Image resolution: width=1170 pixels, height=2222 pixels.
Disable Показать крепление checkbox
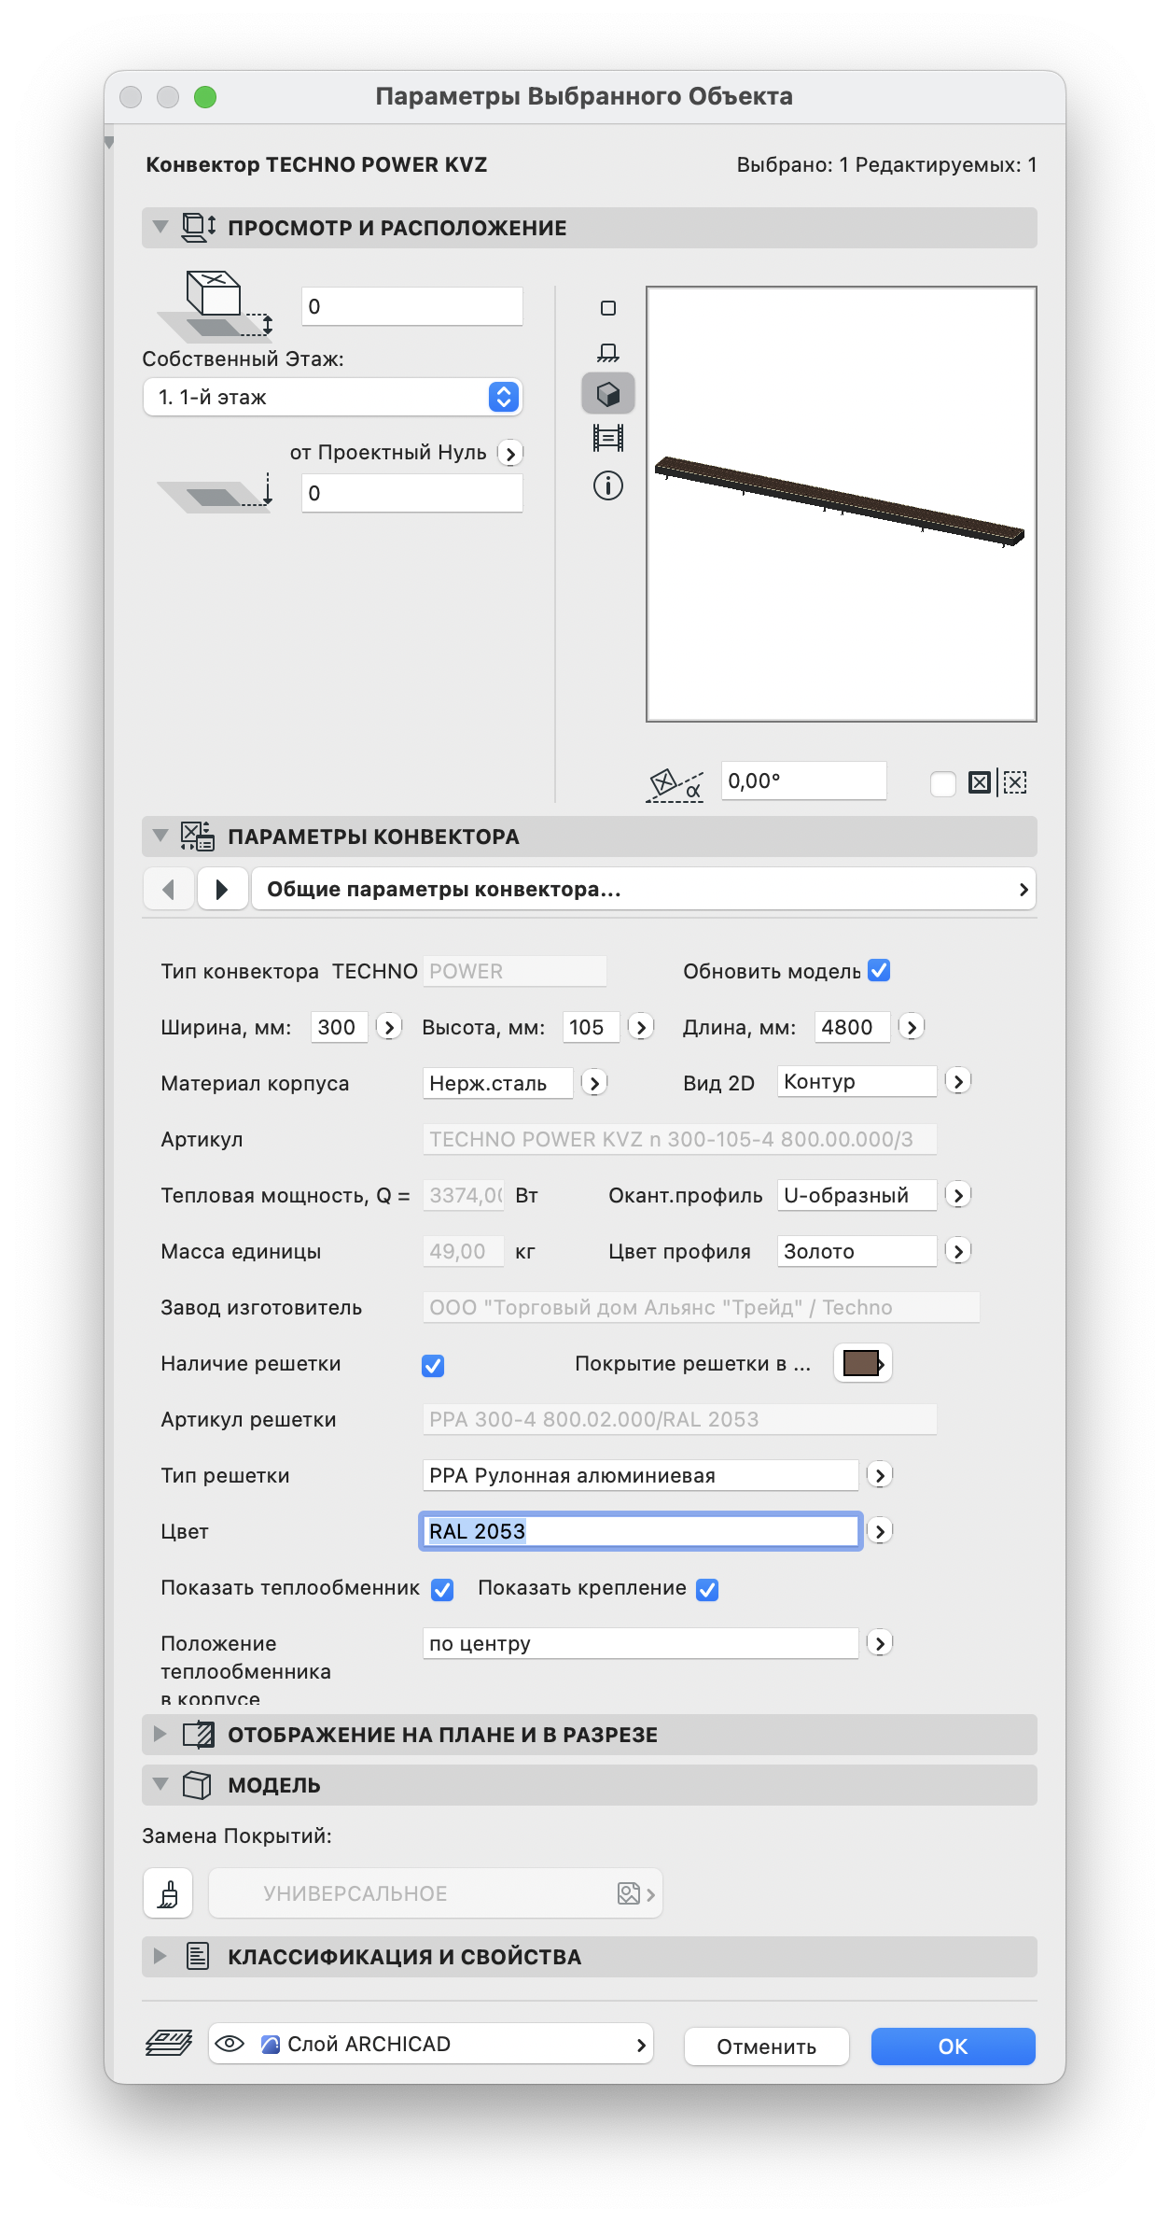(x=707, y=1590)
